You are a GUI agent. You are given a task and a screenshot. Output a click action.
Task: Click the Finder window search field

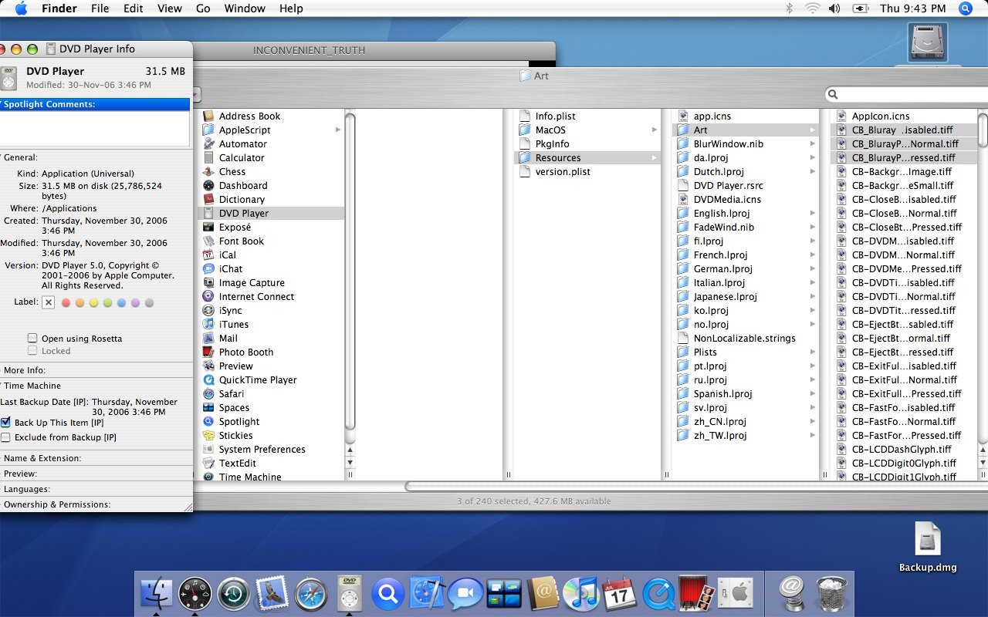pos(906,94)
